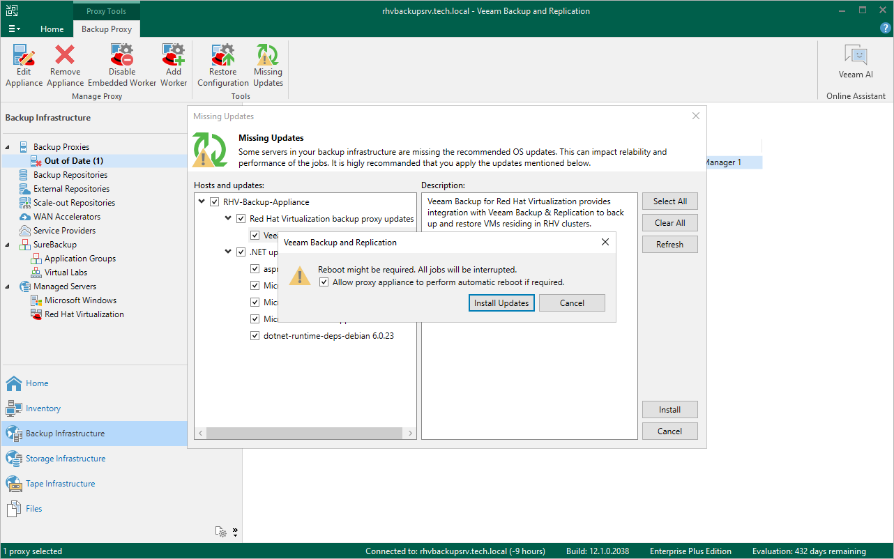
Task: Click the Select All button
Action: click(x=670, y=201)
